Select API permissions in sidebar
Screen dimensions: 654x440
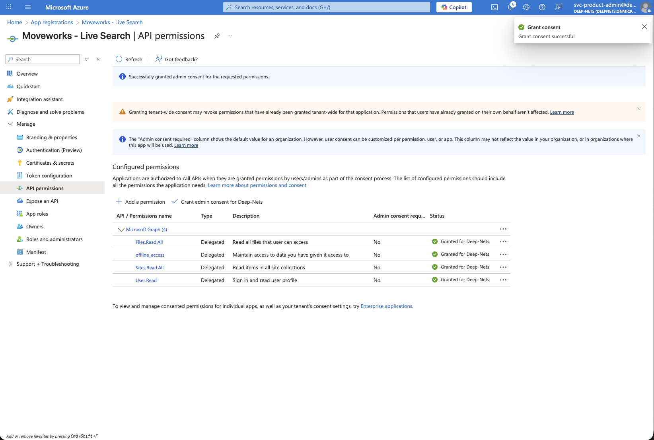click(x=52, y=189)
